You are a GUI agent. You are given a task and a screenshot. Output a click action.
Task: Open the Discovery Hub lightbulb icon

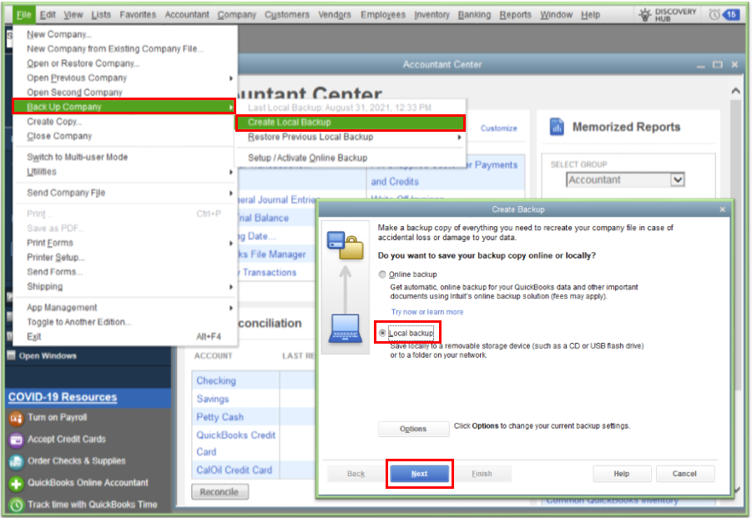point(645,15)
